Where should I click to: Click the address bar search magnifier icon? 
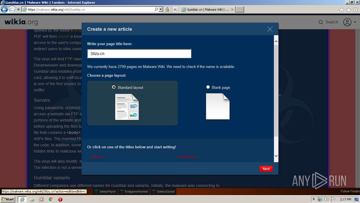pyautogui.click(x=156, y=9)
